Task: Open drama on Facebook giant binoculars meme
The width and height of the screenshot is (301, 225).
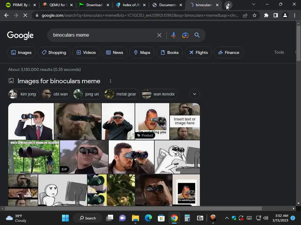Action: pyautogui.click(x=34, y=157)
